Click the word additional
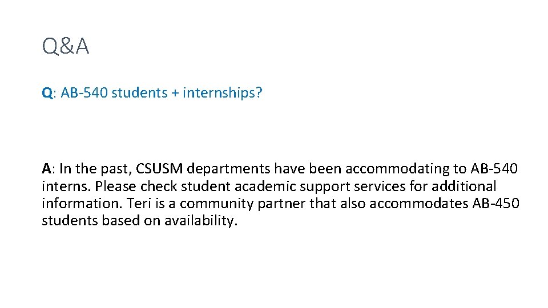Screen dimensions: 548x308 tap(460, 187)
